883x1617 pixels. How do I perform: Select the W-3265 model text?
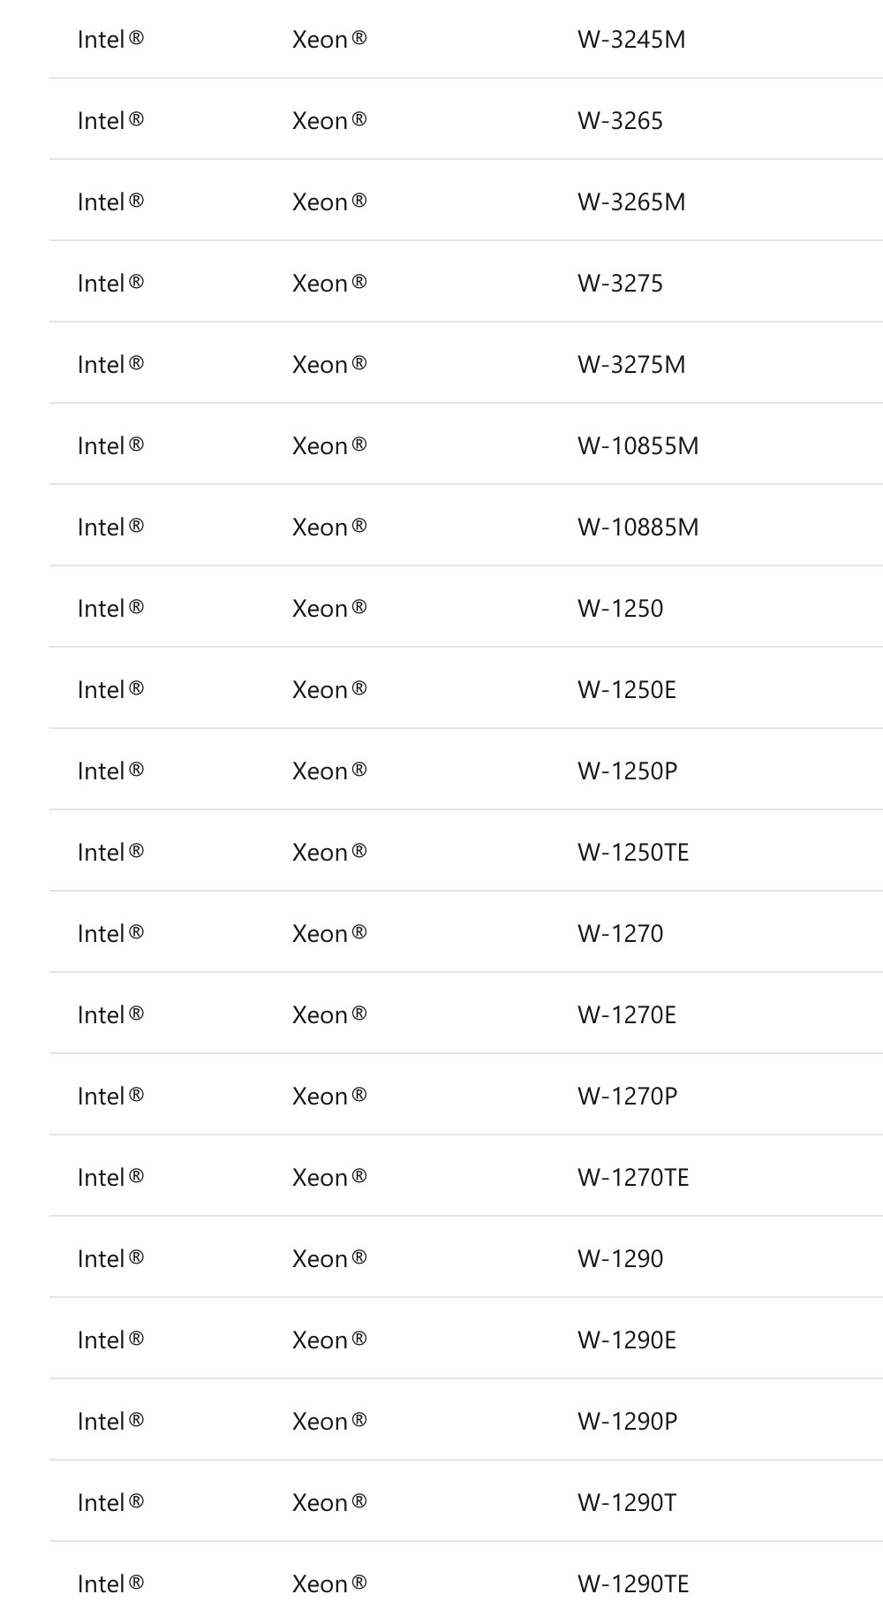pos(620,121)
